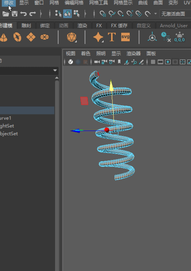191x271 pixels.
Task: Undo the last action
Action: [23, 14]
